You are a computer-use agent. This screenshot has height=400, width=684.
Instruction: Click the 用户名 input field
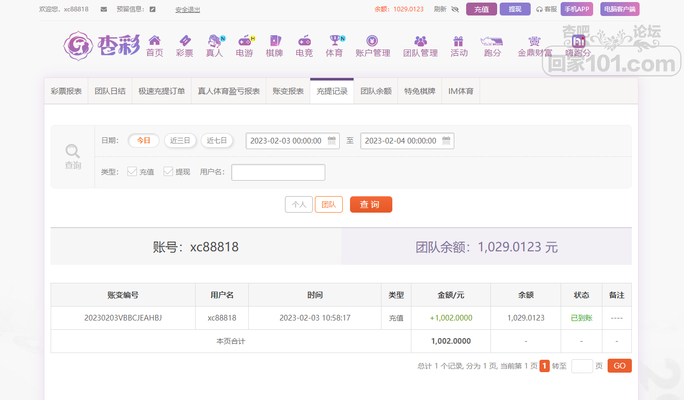pyautogui.click(x=278, y=172)
